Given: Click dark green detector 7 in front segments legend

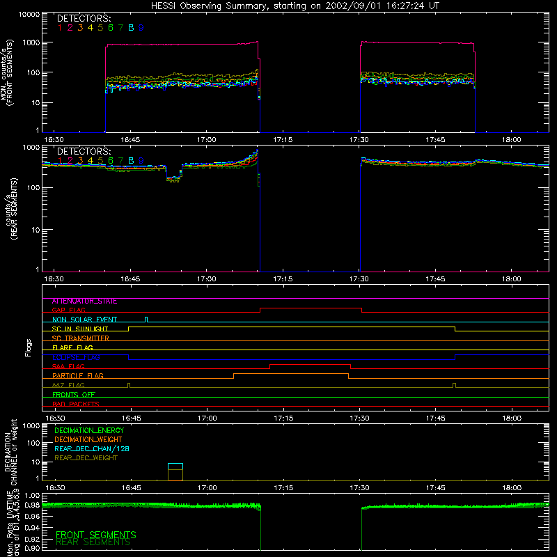Looking at the screenshot, I should (120, 27).
